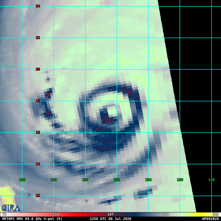
Task: Click the 72 value on the color scale
Action: point(4,214)
